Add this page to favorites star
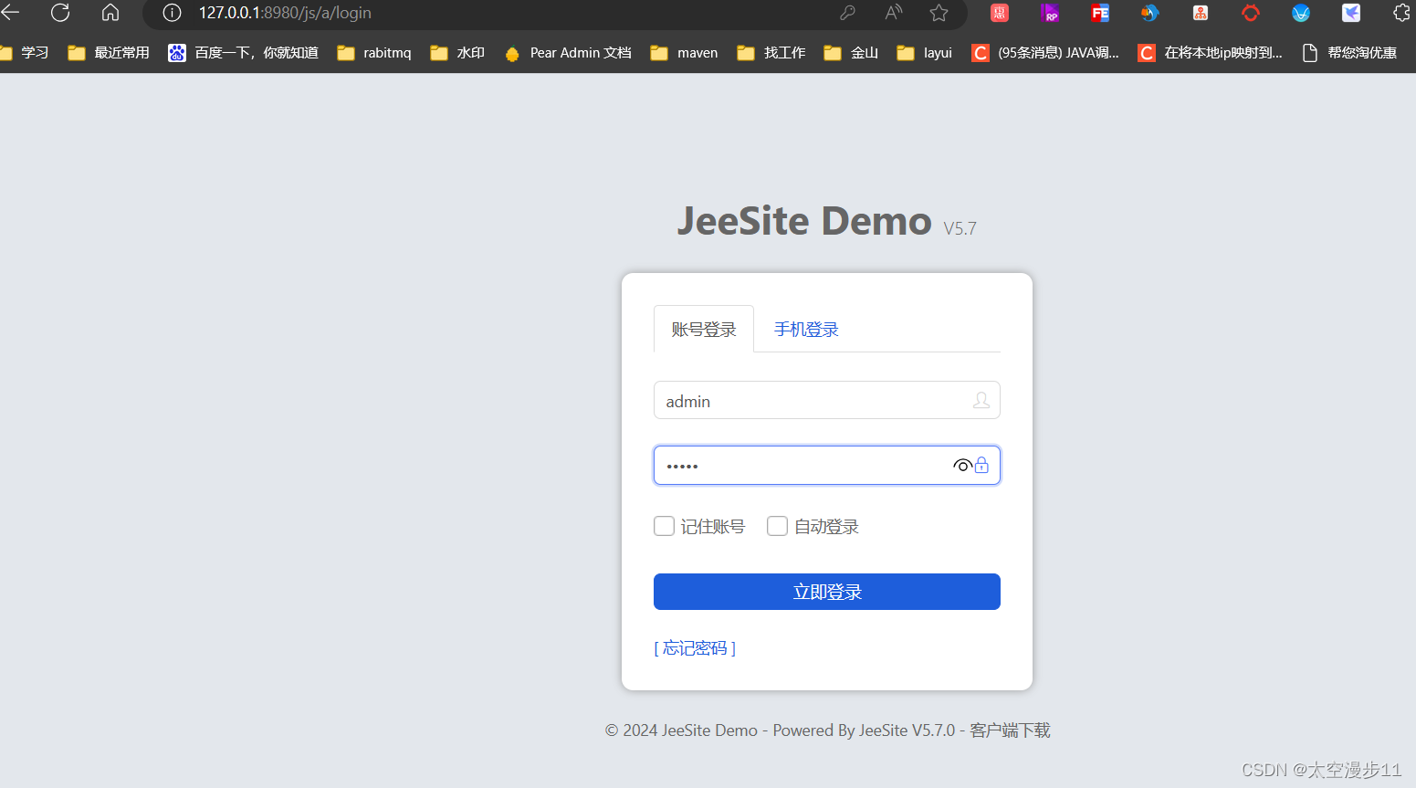Image resolution: width=1416 pixels, height=788 pixels. click(x=939, y=13)
